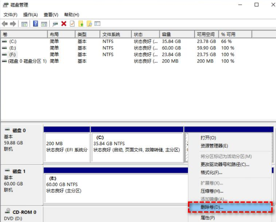Image resolution: width=276 pixels, height=222 pixels.
Task: Click the 磁盘 0 disk label panel
Action: pyautogui.click(x=22, y=144)
